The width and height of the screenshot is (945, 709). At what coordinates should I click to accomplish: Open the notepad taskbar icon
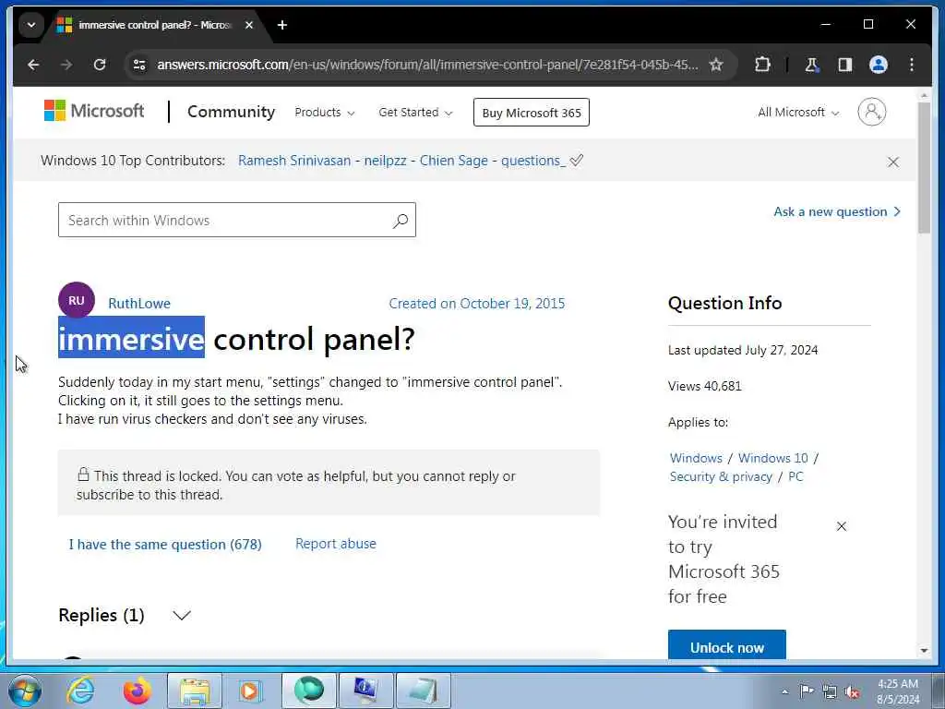pyautogui.click(x=423, y=691)
